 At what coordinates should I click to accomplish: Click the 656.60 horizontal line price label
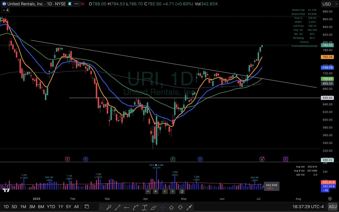(x=328, y=98)
